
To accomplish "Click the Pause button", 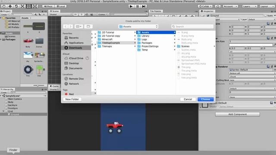I will pyautogui.click(x=137, y=6).
